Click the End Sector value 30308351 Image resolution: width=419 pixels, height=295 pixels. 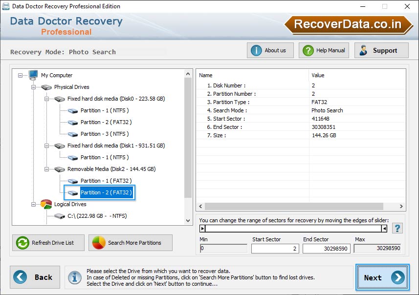pos(323,127)
